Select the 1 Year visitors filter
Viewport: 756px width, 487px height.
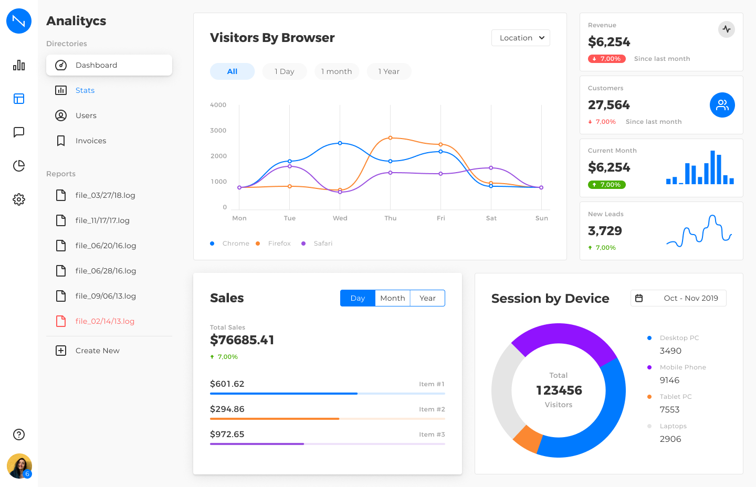tap(389, 71)
